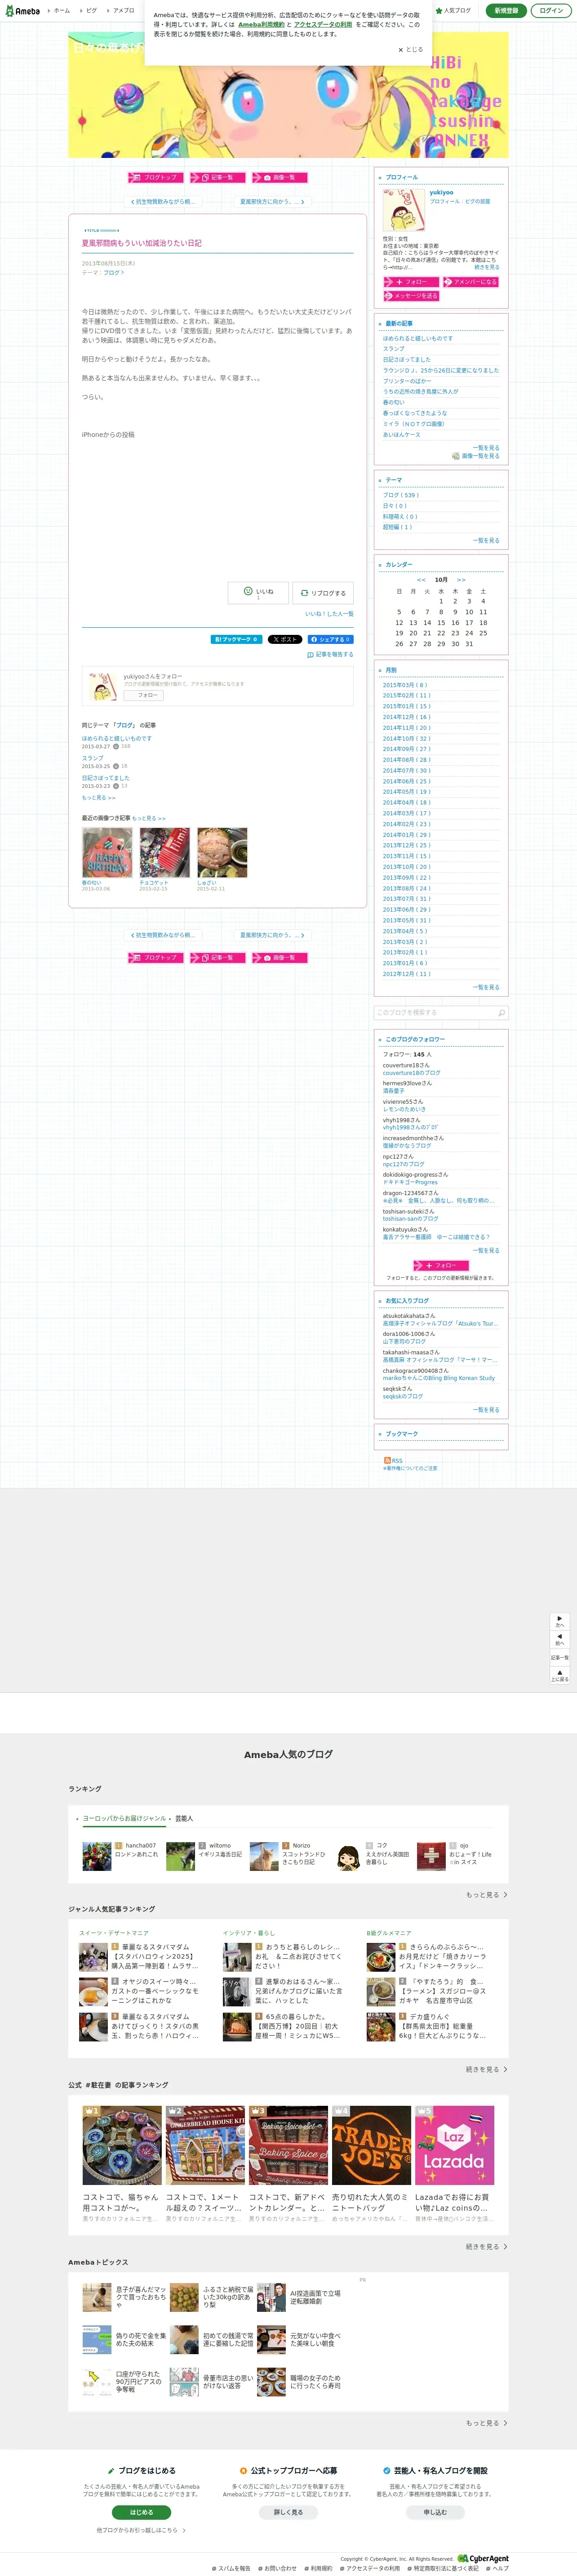577x2576 pixels.
Task: Open the Ameba利用規約 link in cookie notice
Action: coord(262,25)
